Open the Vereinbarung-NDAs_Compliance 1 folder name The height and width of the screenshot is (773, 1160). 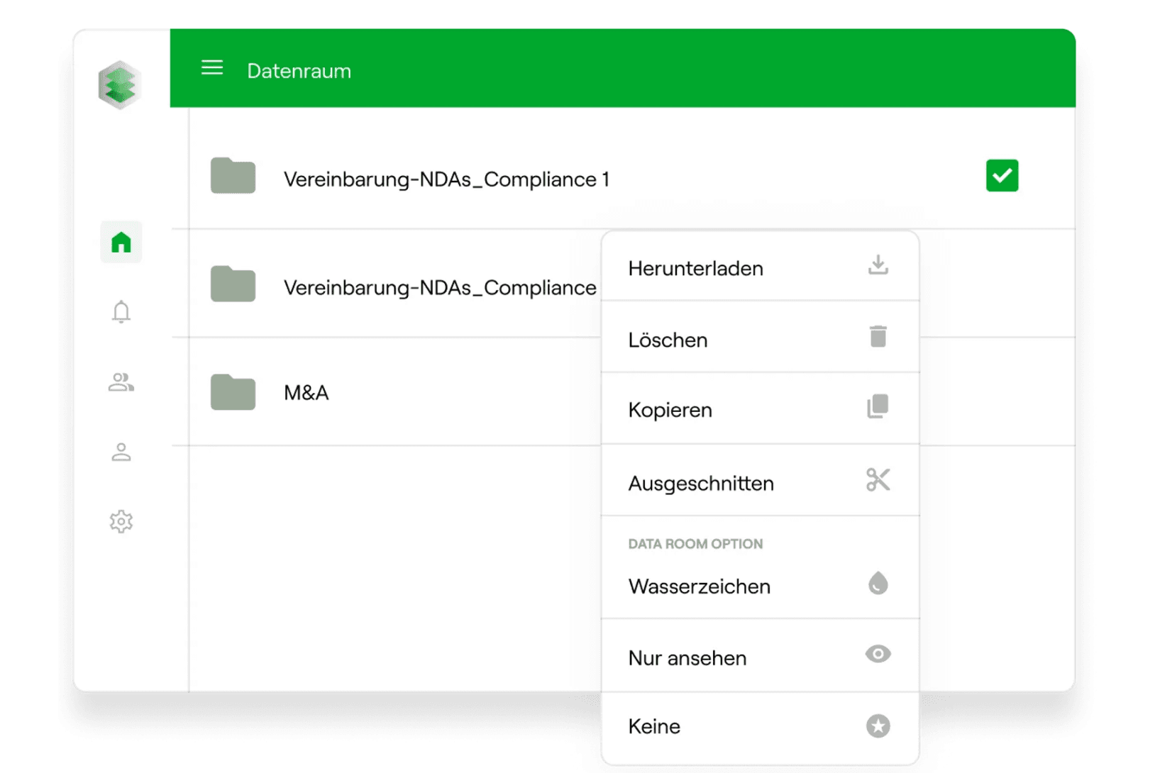pyautogui.click(x=446, y=179)
